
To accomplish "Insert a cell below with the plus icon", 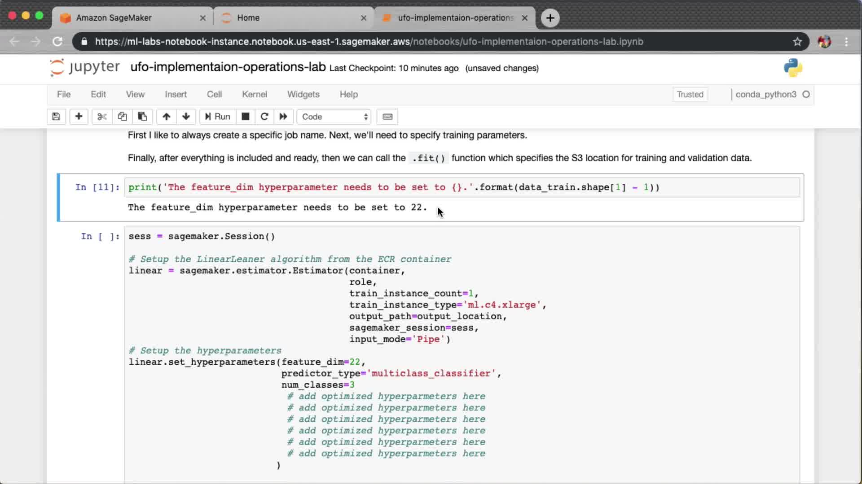I will click(79, 117).
